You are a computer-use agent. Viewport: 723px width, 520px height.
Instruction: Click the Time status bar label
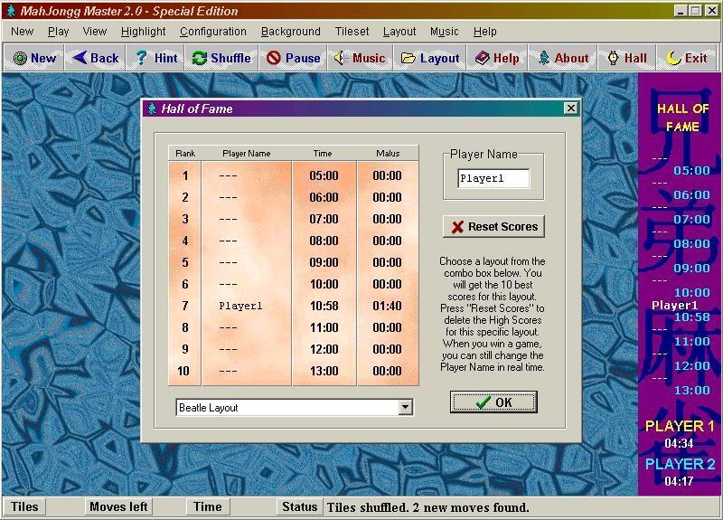click(208, 506)
